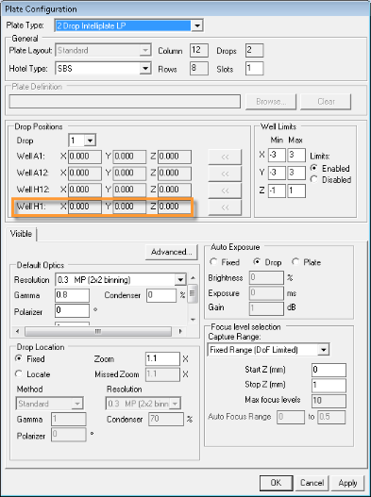This screenshot has height=497, width=371.
Task: Open the Hotel Type dropdown
Action: 145,69
